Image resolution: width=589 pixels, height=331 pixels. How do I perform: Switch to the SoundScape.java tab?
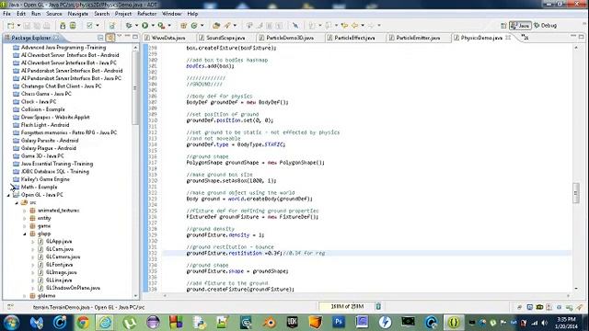coord(225,38)
